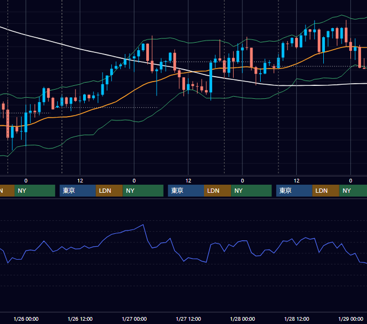Viewport: 367px width, 324px height.
Task: Select the NY session block spanning 1/26 00:00
Action: tap(35, 191)
